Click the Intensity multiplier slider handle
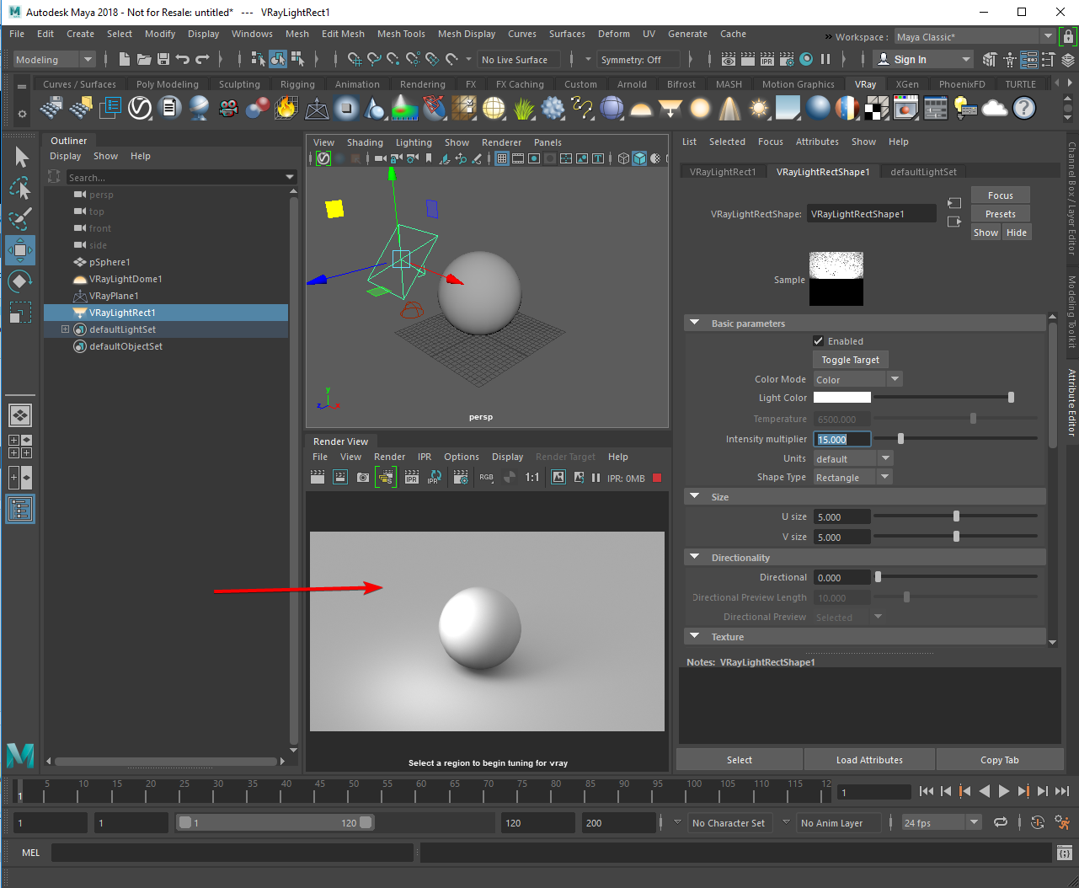 pos(900,438)
